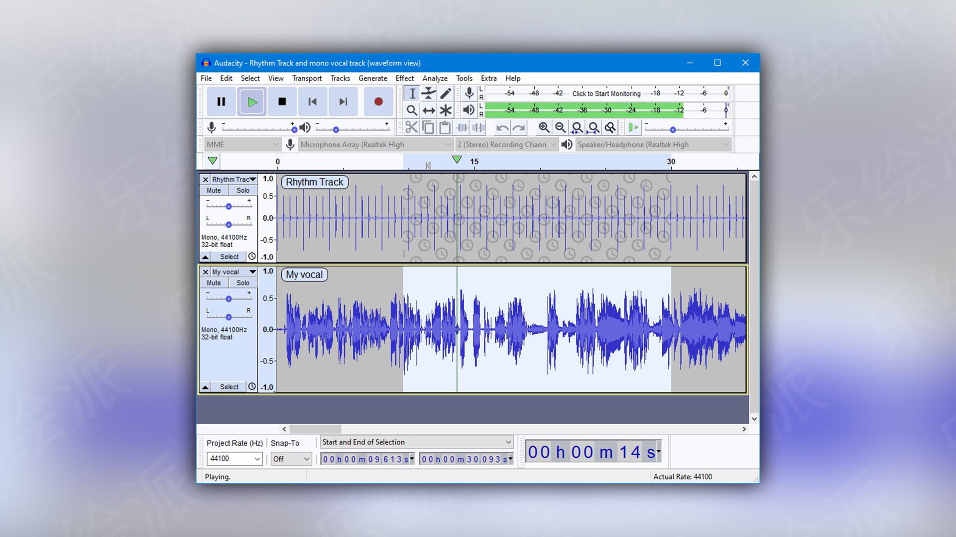Viewport: 956px width, 537px height.
Task: Open the Microphone Array recording device dropdown
Action: tap(375, 145)
